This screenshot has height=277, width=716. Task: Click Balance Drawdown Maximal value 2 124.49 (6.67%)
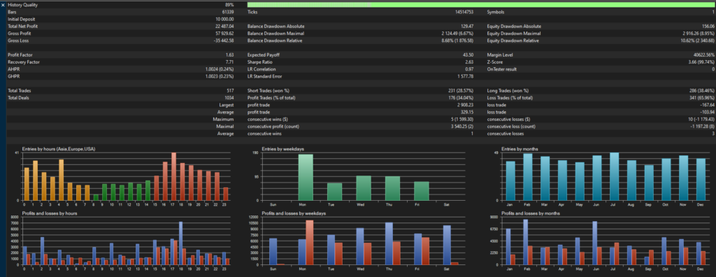pos(457,34)
